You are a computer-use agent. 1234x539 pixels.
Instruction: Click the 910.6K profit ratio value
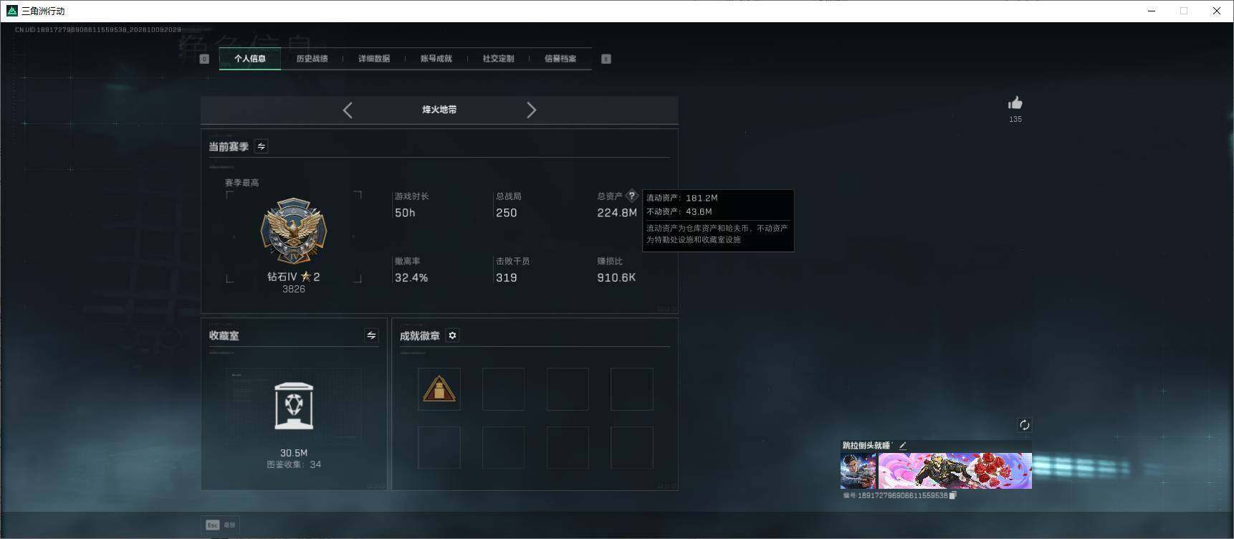(x=616, y=278)
